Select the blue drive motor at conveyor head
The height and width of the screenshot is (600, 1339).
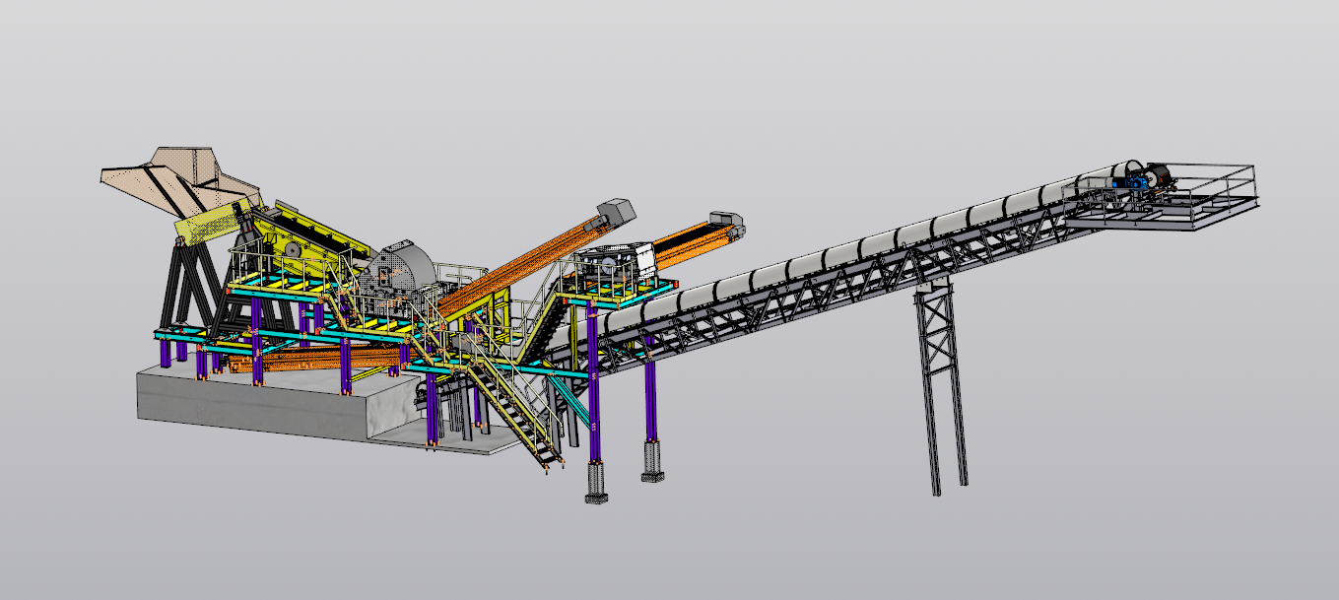click(1135, 183)
